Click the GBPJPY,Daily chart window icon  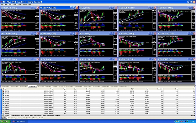pyautogui.click(x=41, y=33)
